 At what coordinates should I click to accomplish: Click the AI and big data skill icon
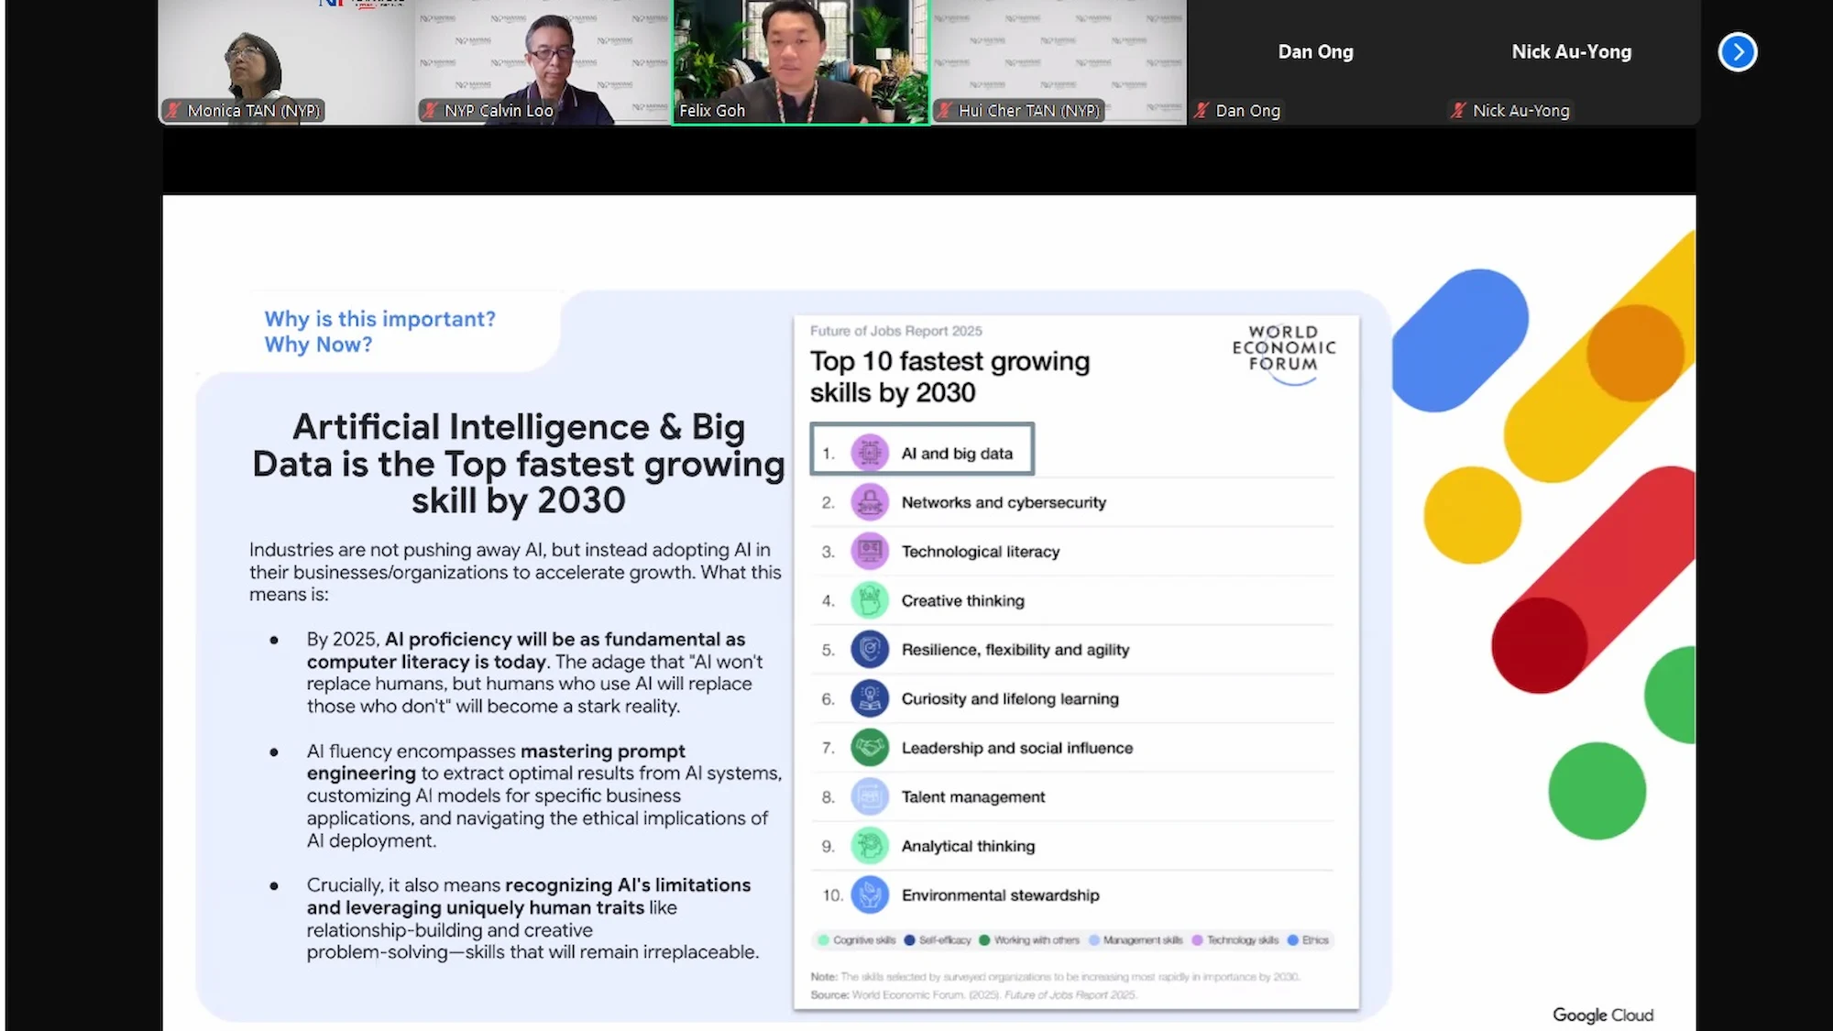tap(869, 453)
